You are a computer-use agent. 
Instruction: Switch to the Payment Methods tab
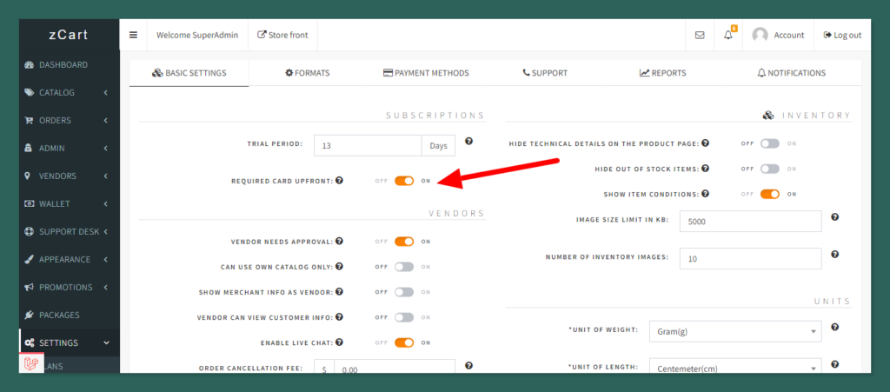point(426,73)
